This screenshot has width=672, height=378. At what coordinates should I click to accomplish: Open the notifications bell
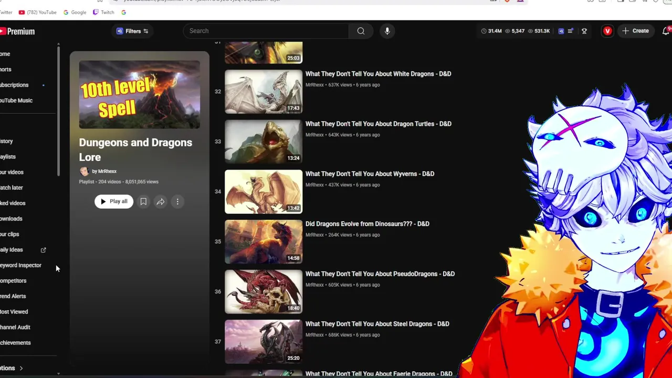[x=666, y=31]
